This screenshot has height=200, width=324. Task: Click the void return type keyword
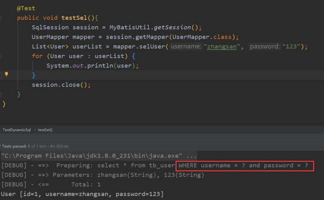pos(50,18)
